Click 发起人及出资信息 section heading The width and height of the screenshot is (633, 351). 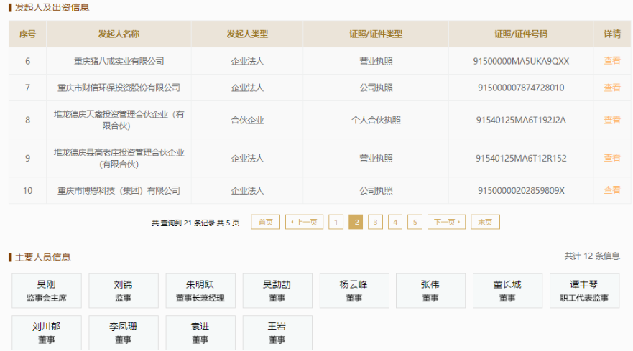click(x=52, y=8)
